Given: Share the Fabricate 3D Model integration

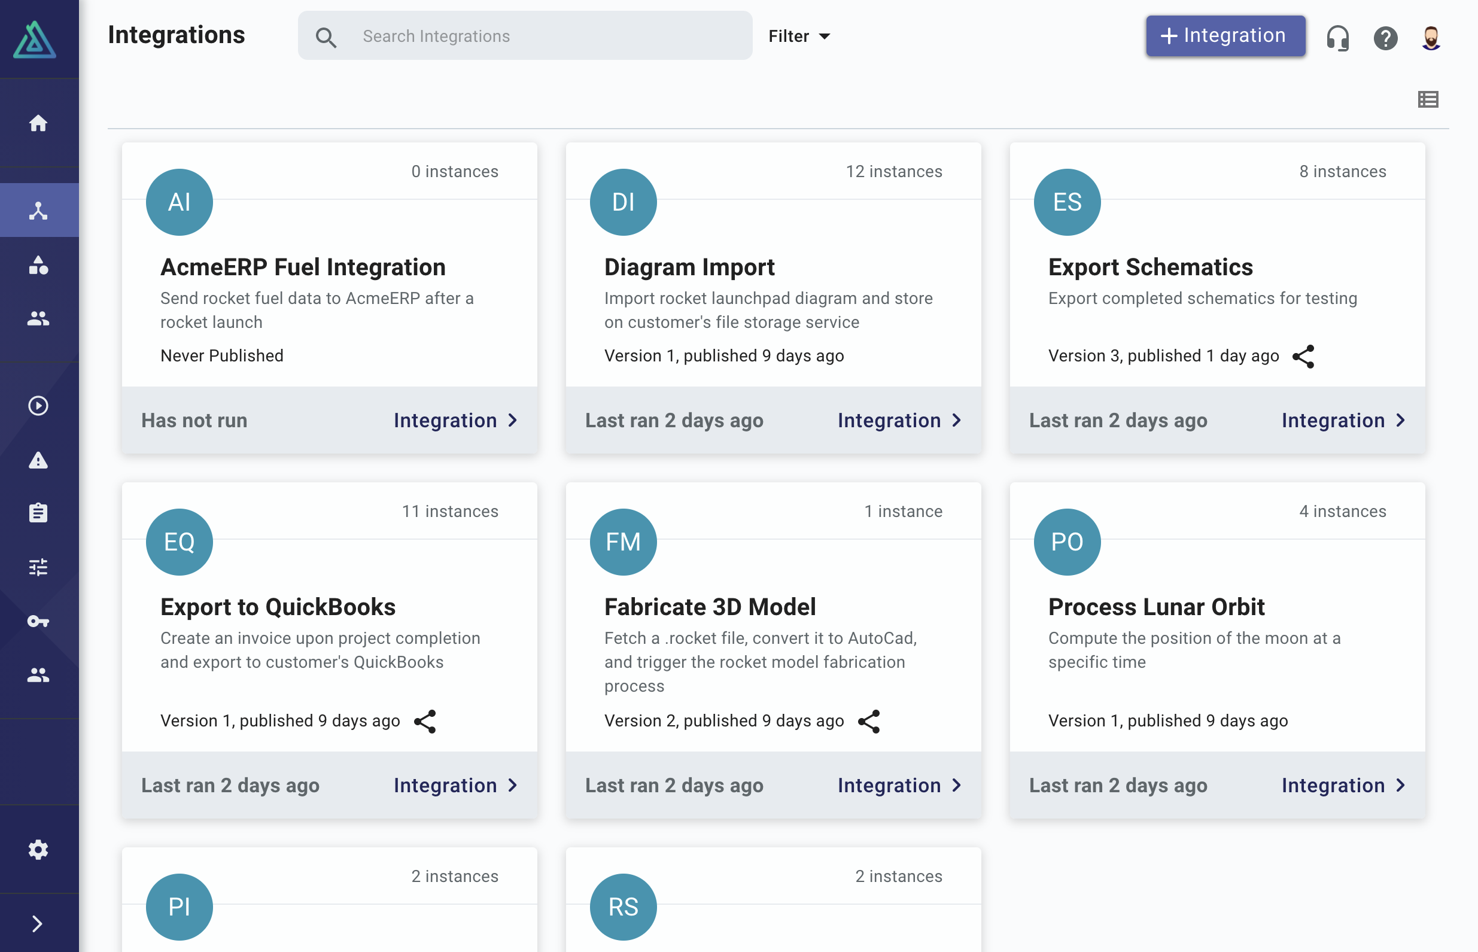Looking at the screenshot, I should coord(869,721).
